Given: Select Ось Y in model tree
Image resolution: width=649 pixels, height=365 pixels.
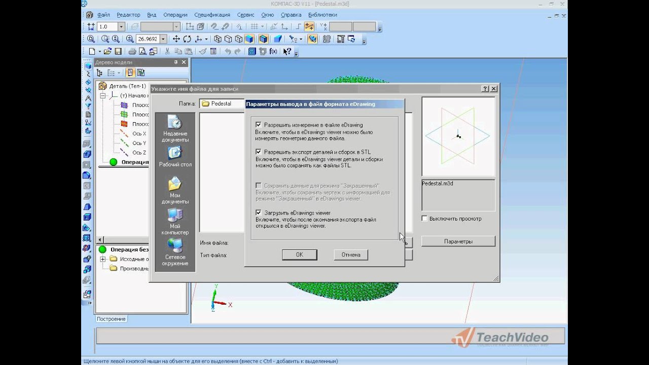Looking at the screenshot, I should click(x=139, y=143).
